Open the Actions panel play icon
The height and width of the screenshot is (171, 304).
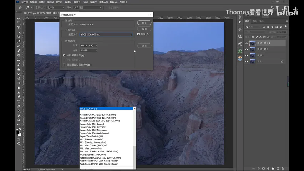coord(240,22)
